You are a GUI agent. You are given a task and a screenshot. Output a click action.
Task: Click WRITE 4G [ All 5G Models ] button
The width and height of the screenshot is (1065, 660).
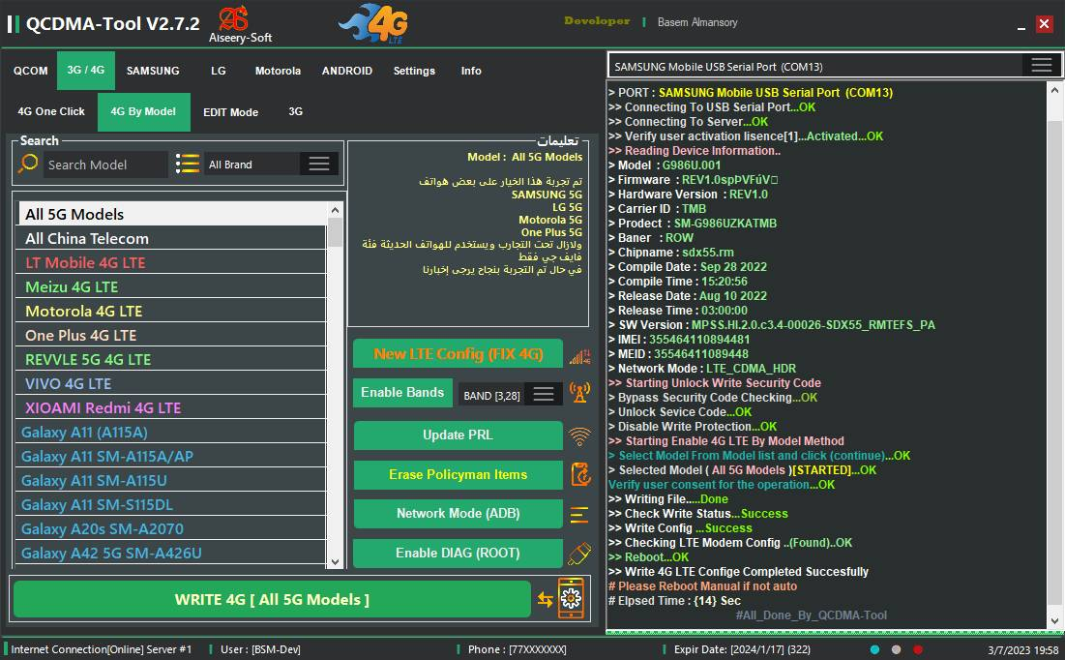(x=272, y=599)
